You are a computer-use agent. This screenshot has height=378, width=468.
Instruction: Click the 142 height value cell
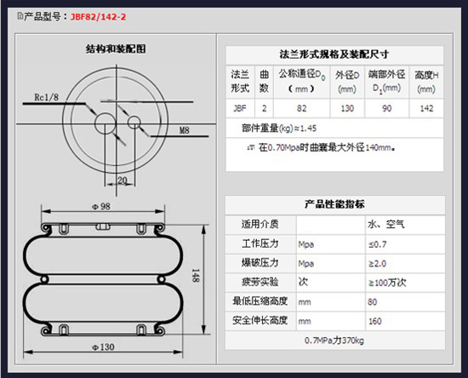tap(426, 108)
